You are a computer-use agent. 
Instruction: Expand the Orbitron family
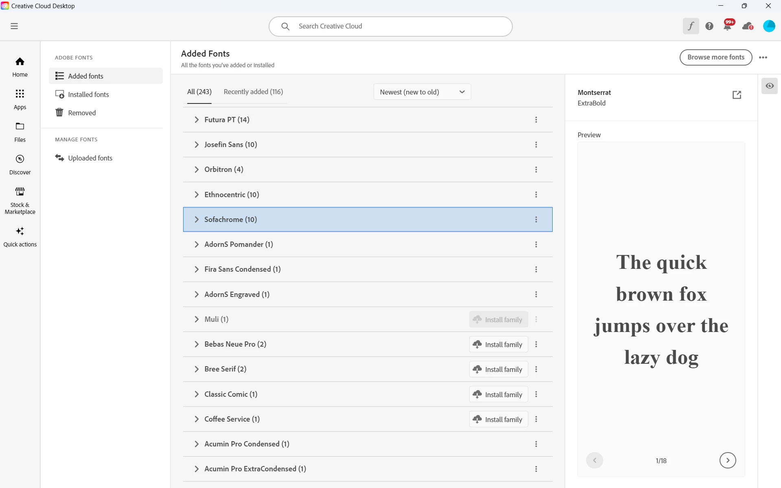coord(197,169)
